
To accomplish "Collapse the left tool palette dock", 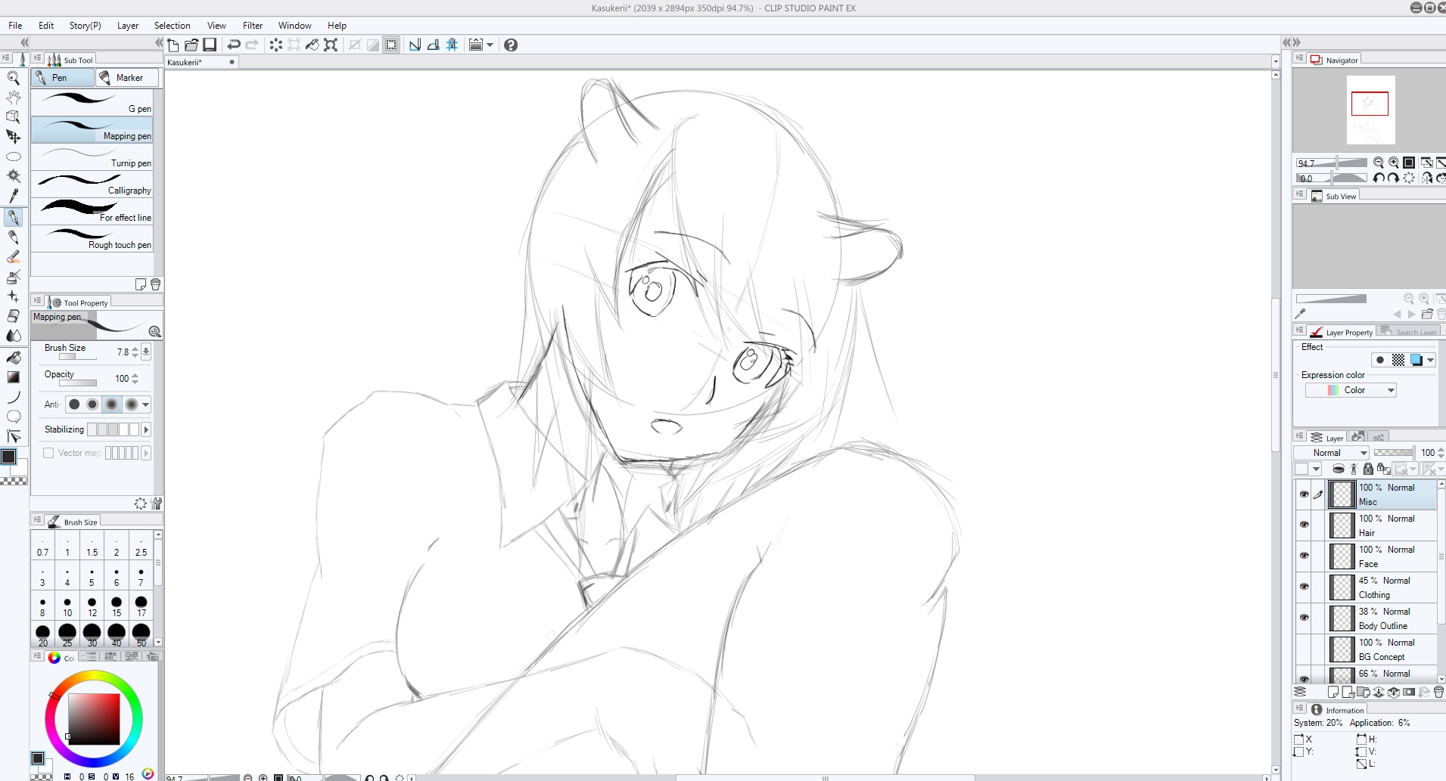I will tap(24, 42).
